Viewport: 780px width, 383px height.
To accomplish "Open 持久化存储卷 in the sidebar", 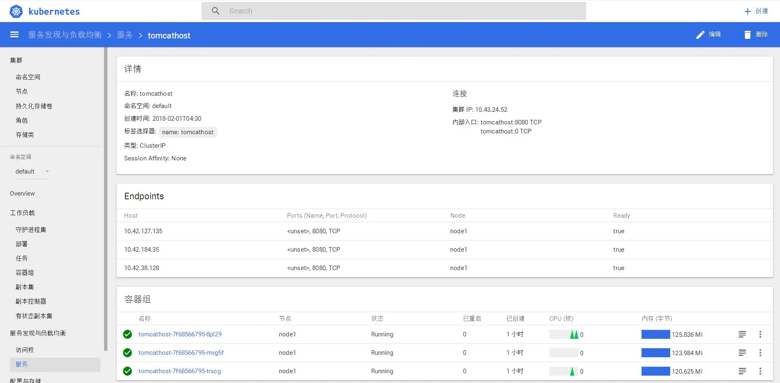I will click(34, 106).
